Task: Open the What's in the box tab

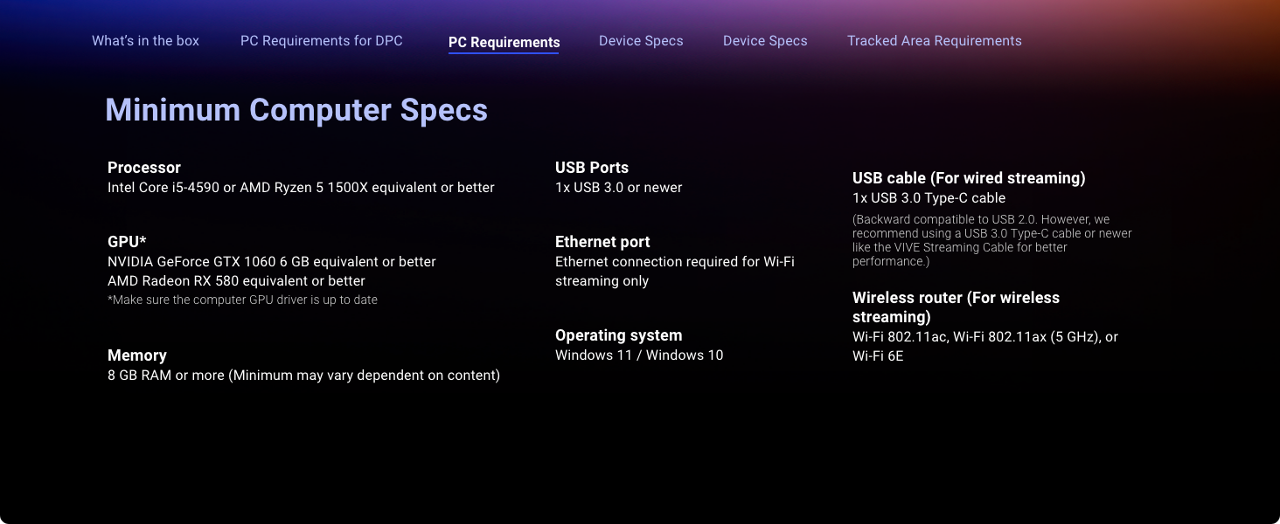Action: coord(145,41)
